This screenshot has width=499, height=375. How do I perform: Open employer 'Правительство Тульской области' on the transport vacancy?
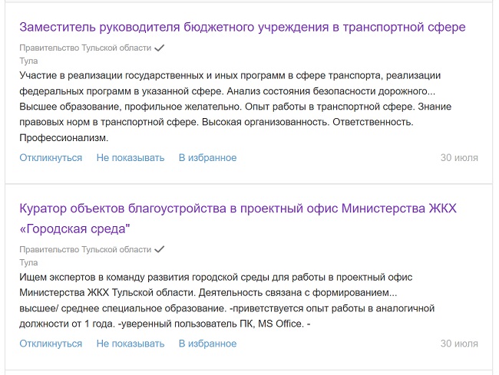tap(85, 48)
